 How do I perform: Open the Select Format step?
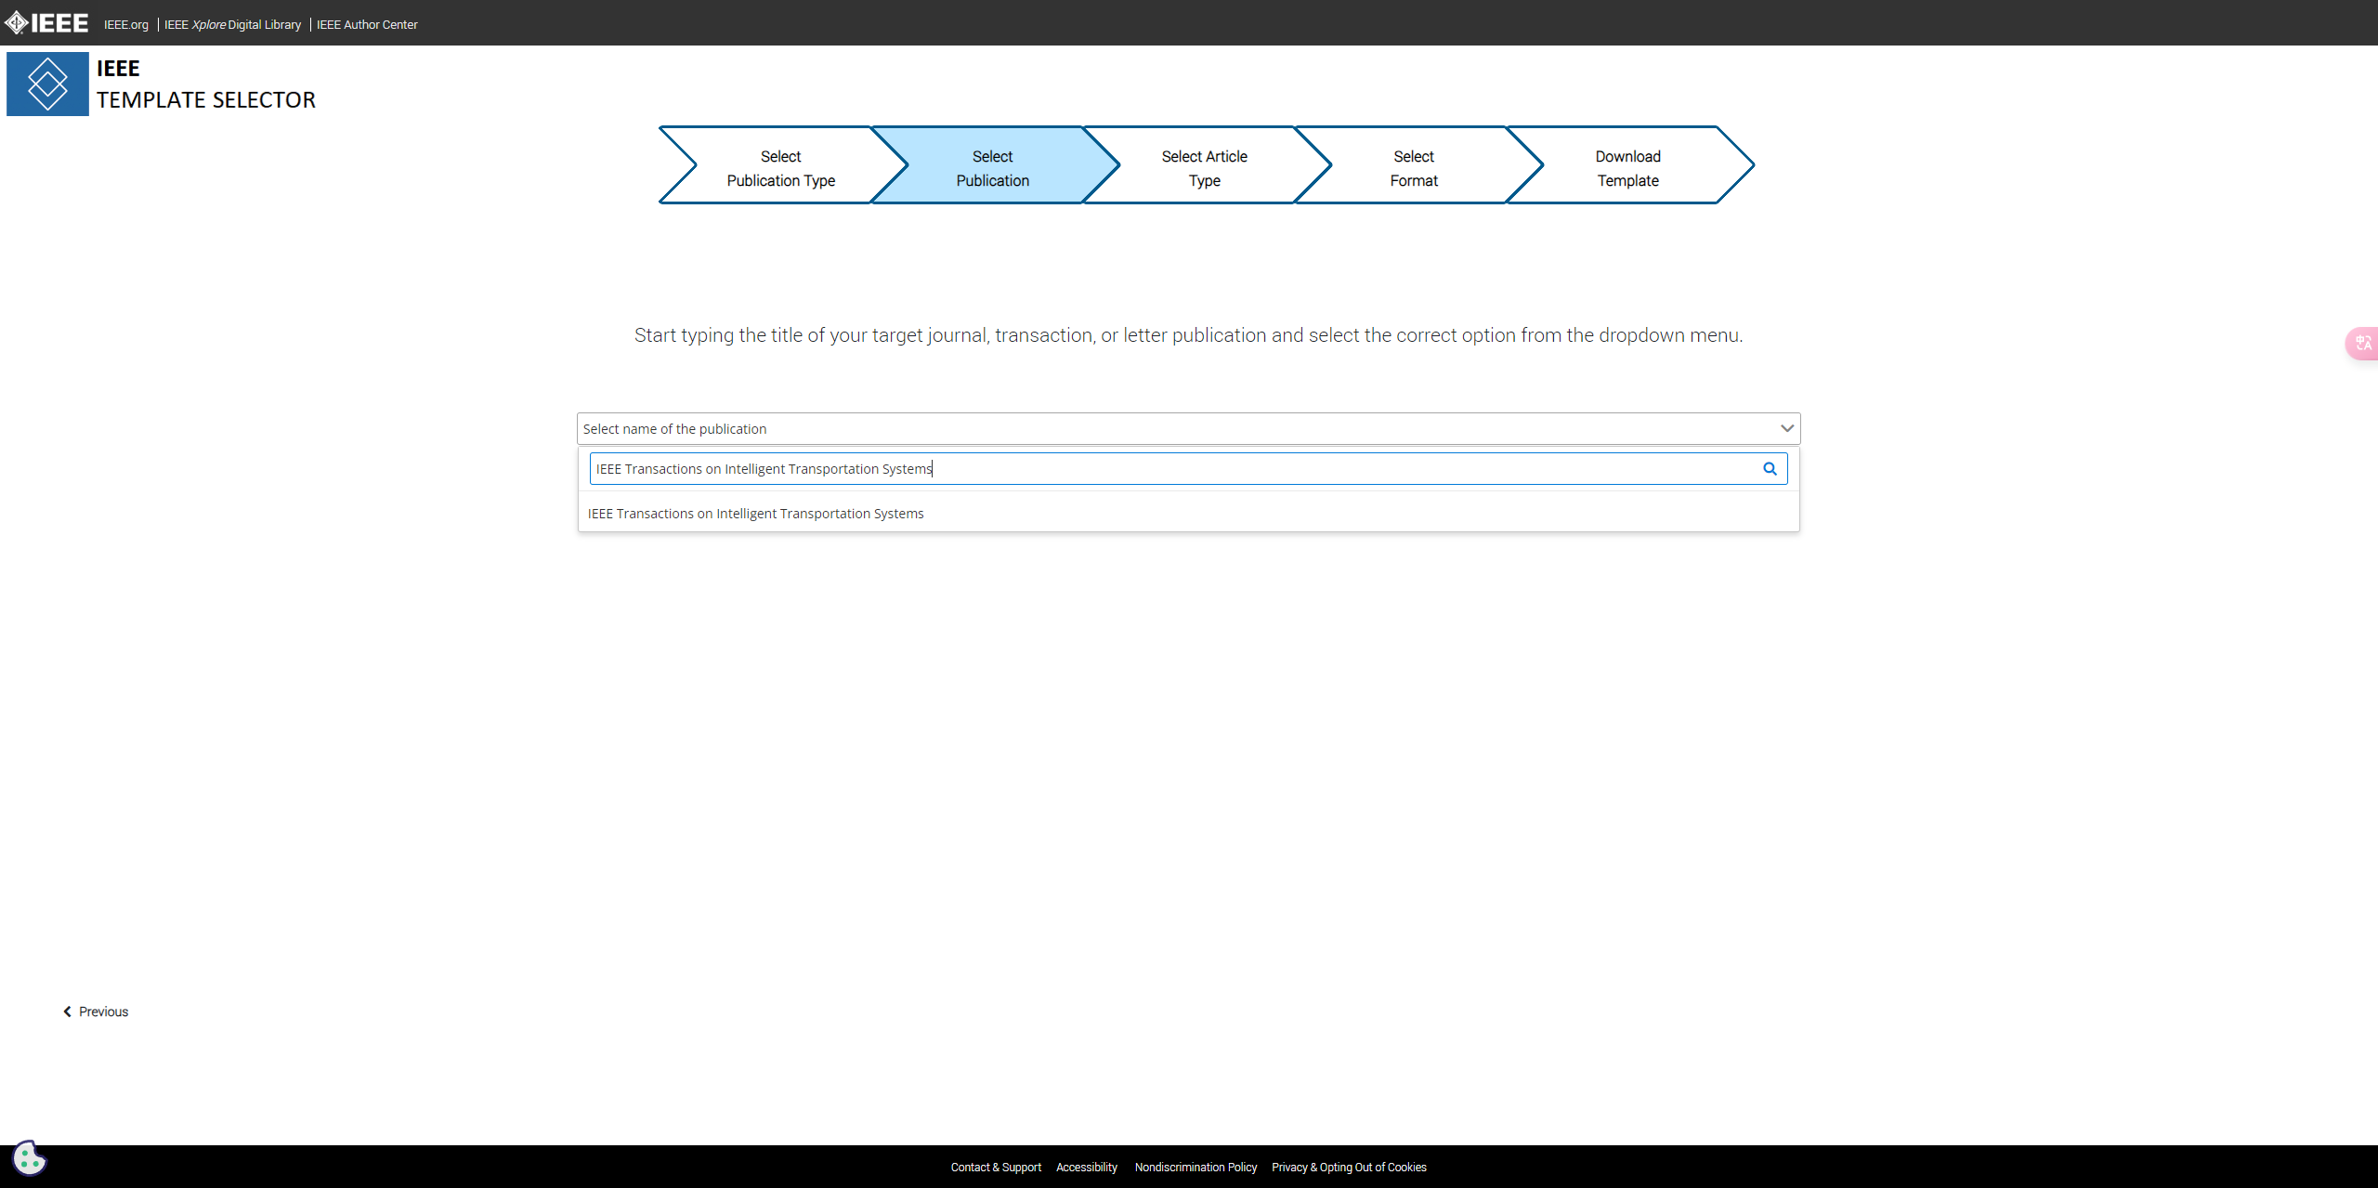click(x=1413, y=168)
